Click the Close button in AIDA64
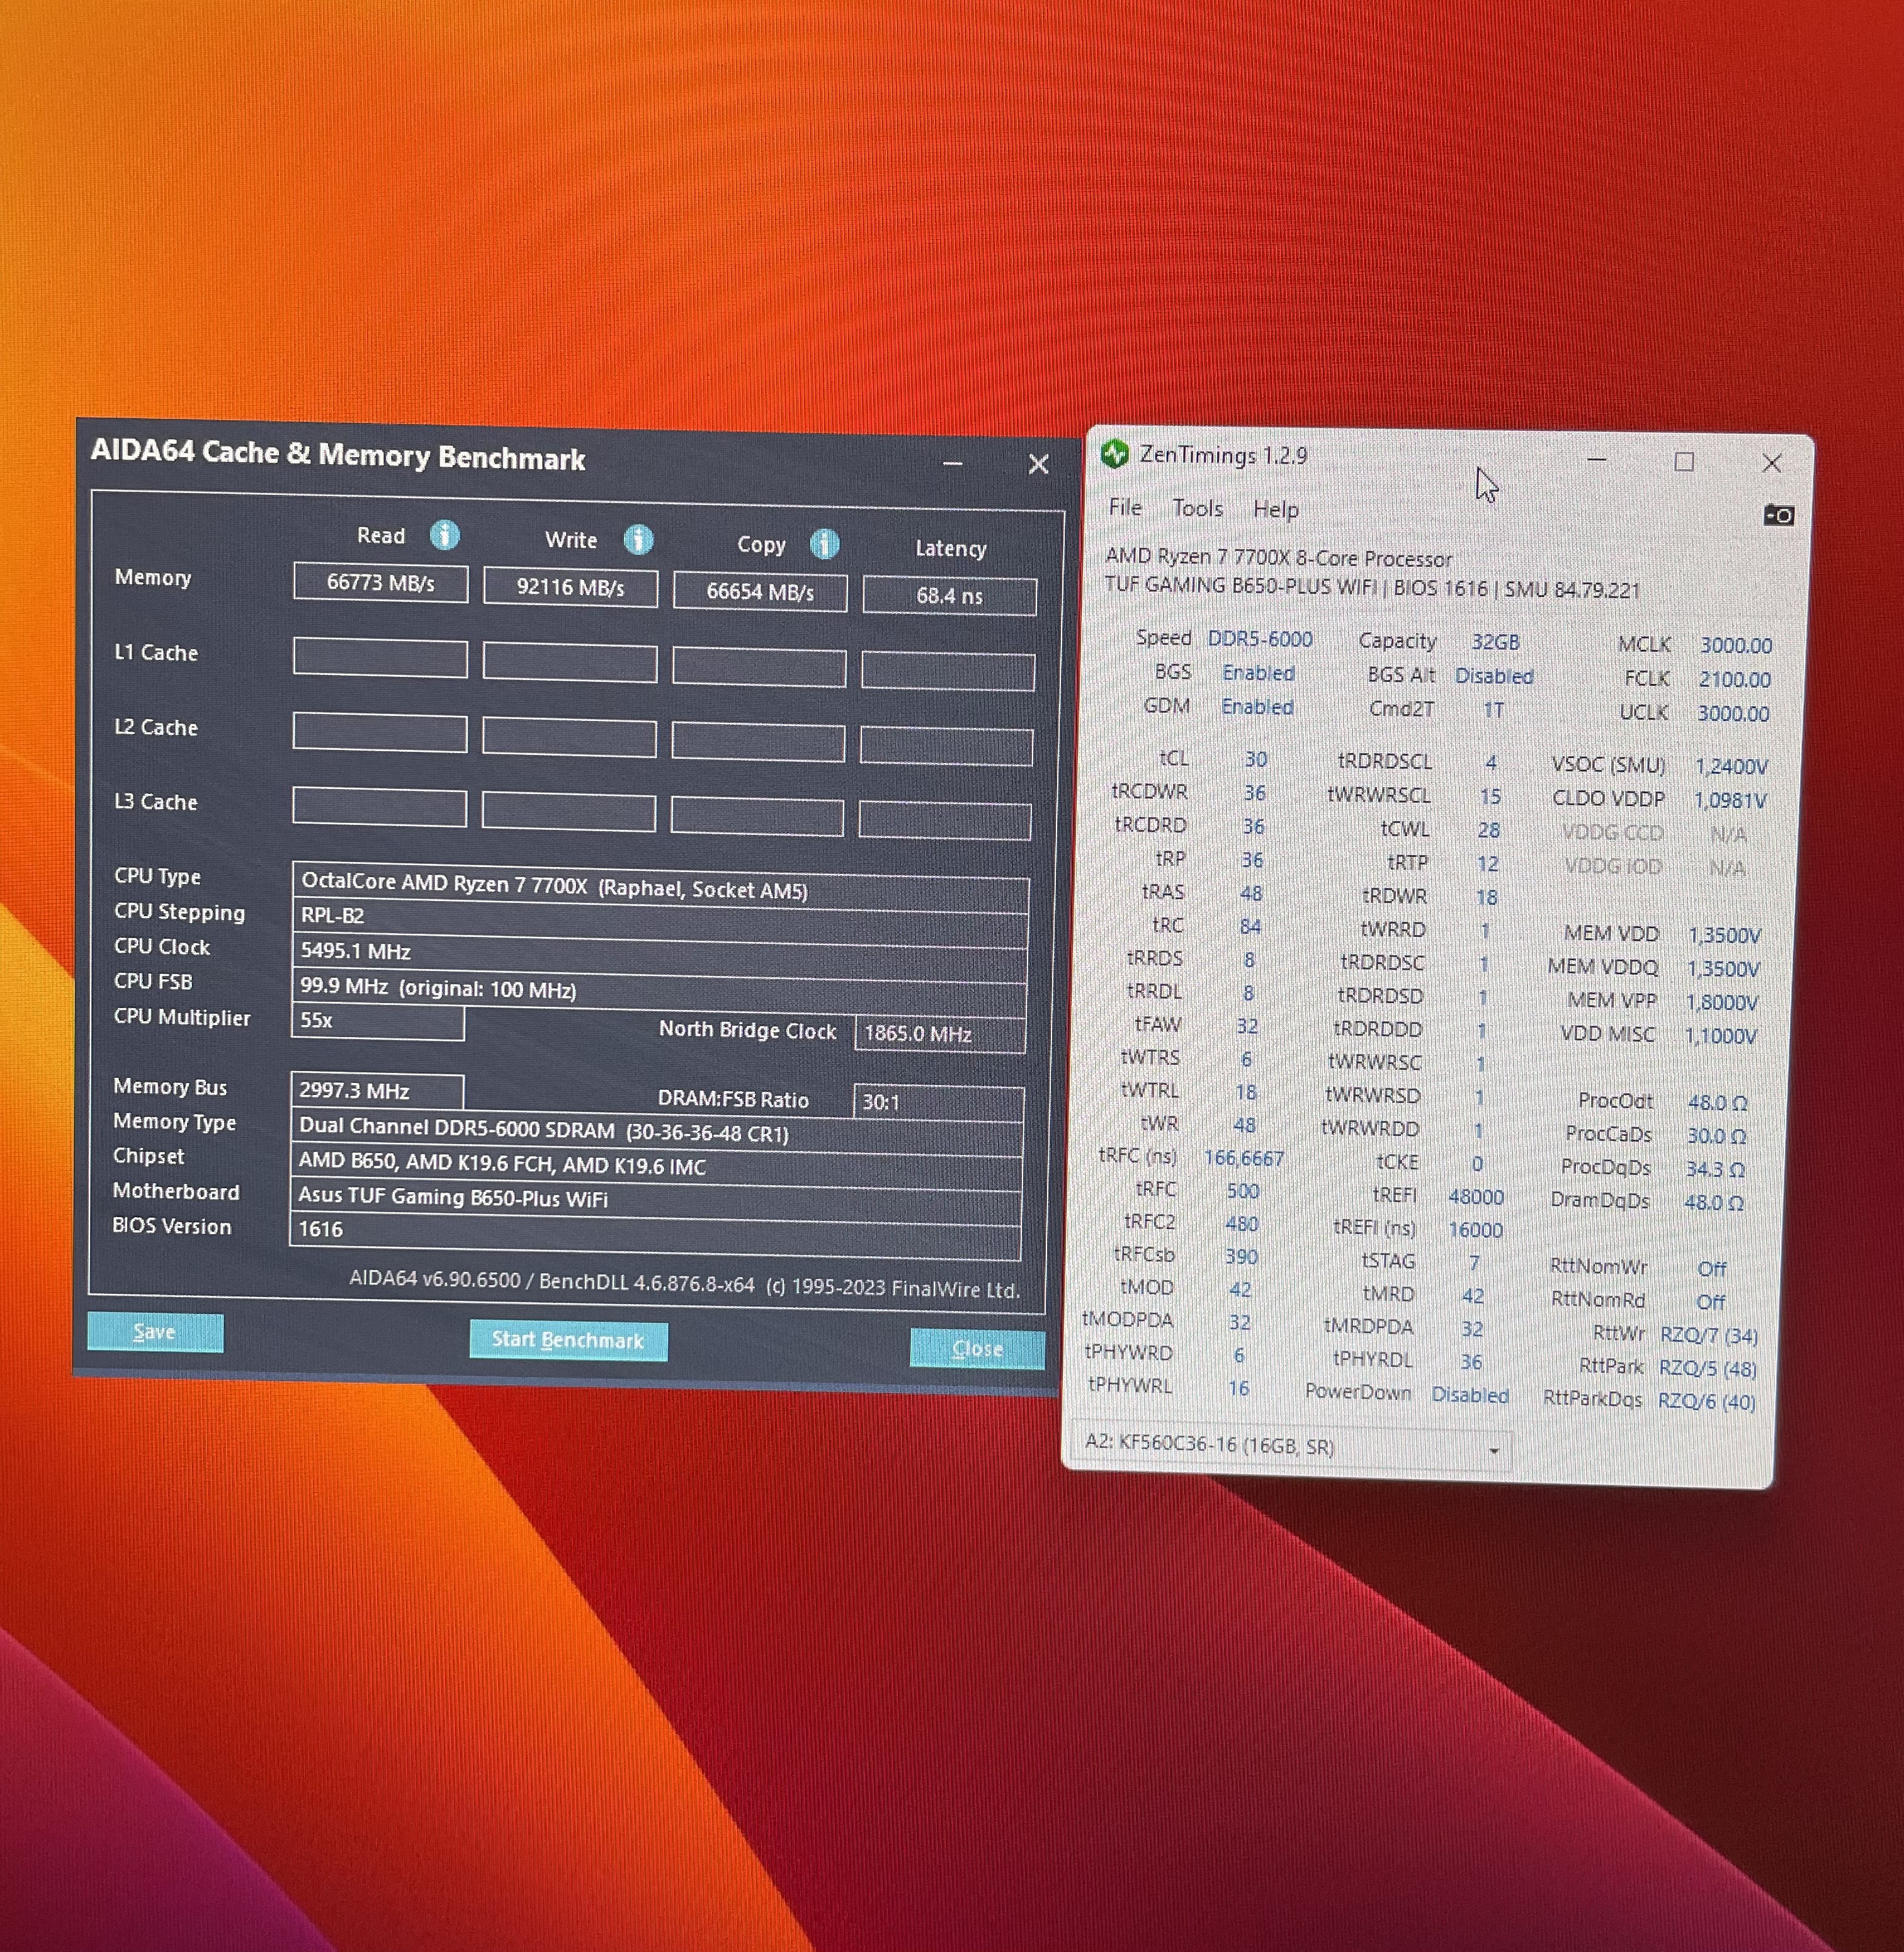The image size is (1904, 1952). click(x=977, y=1348)
